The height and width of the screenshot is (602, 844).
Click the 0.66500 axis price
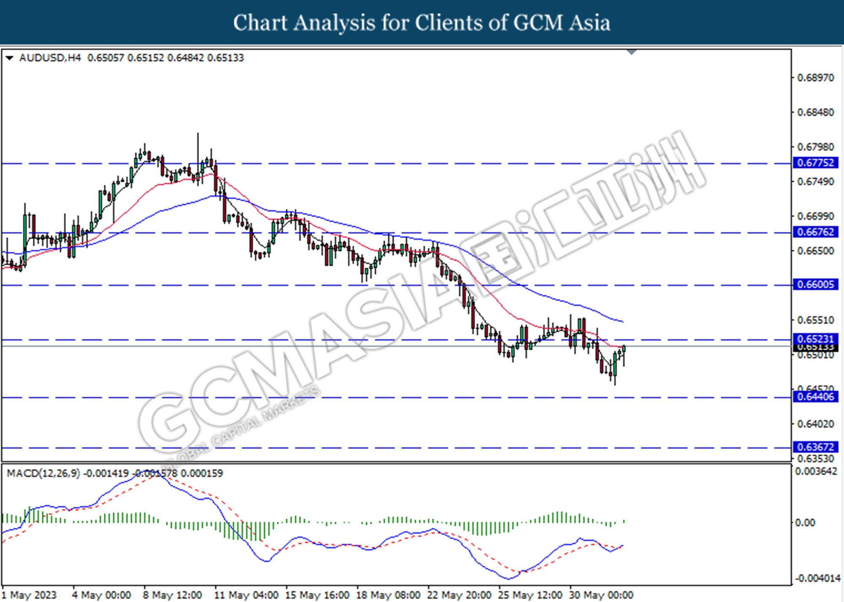[815, 251]
